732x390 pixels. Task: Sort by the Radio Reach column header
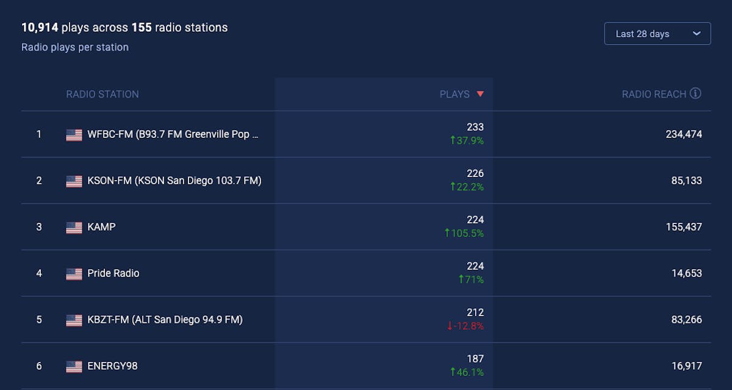click(x=654, y=94)
